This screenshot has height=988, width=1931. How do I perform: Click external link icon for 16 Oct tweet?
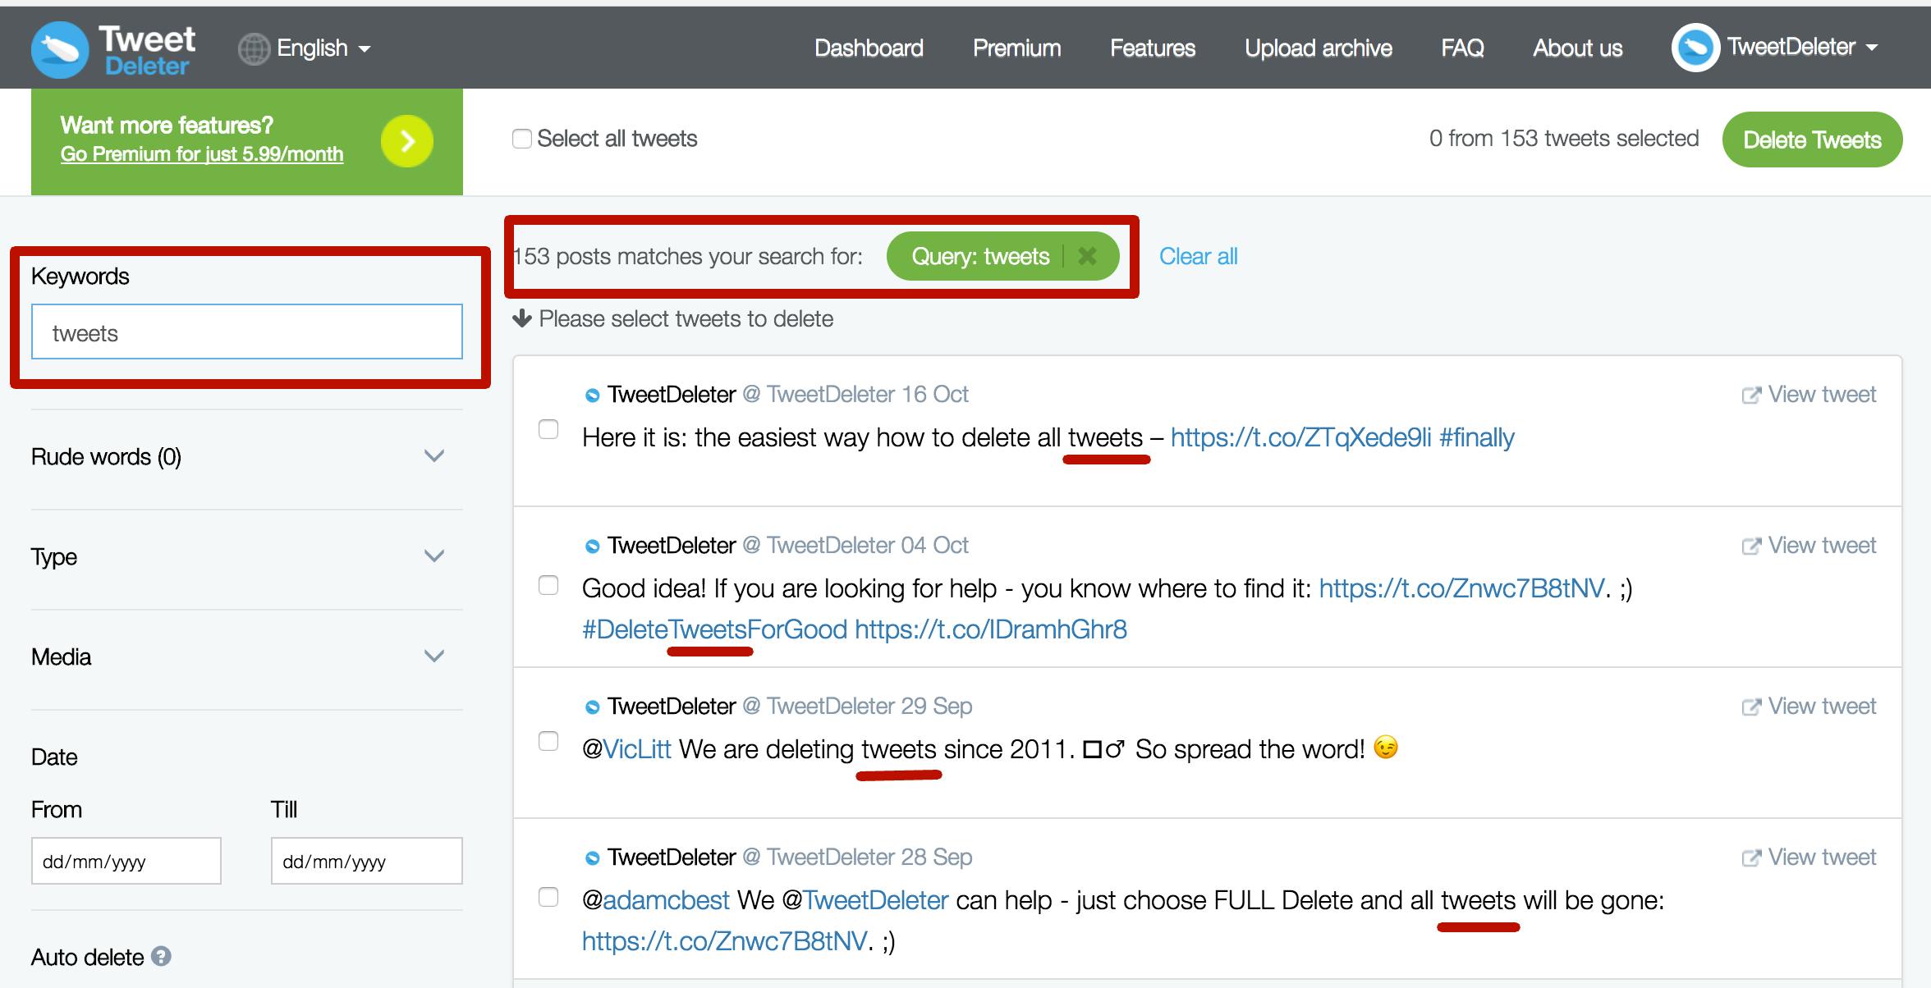click(x=1751, y=396)
